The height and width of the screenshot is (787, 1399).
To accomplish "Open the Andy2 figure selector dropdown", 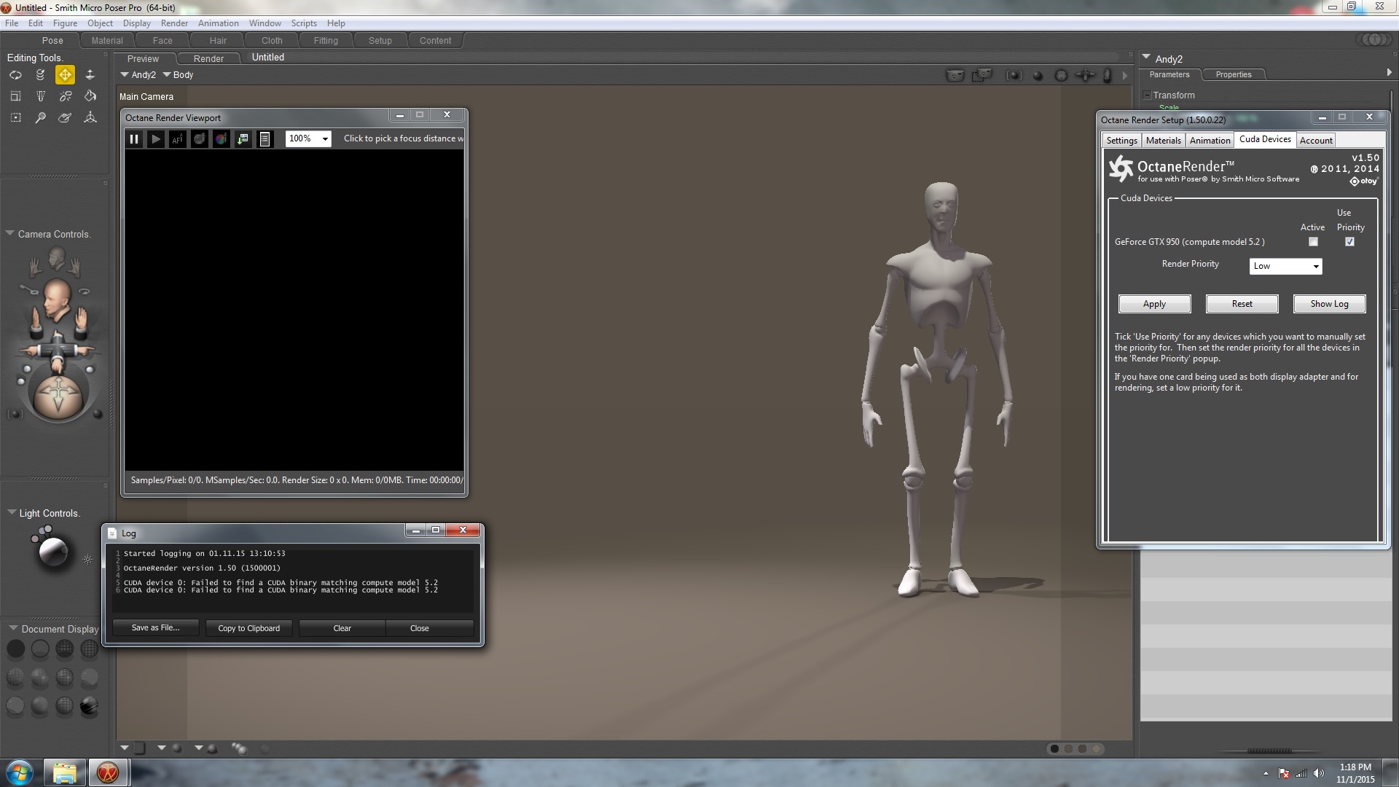I will [138, 74].
